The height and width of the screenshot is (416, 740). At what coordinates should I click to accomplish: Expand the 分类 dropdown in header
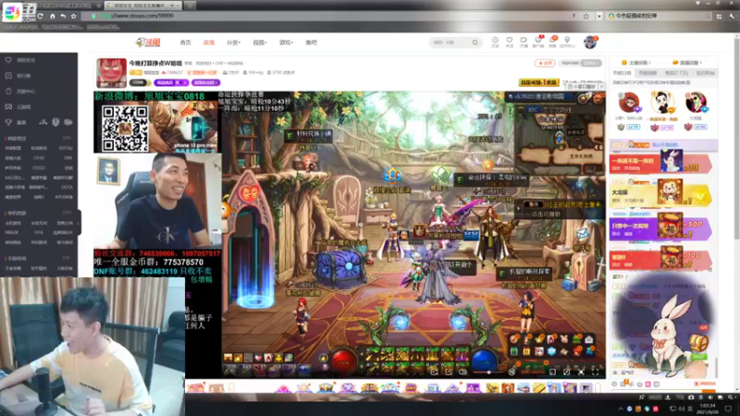click(233, 43)
